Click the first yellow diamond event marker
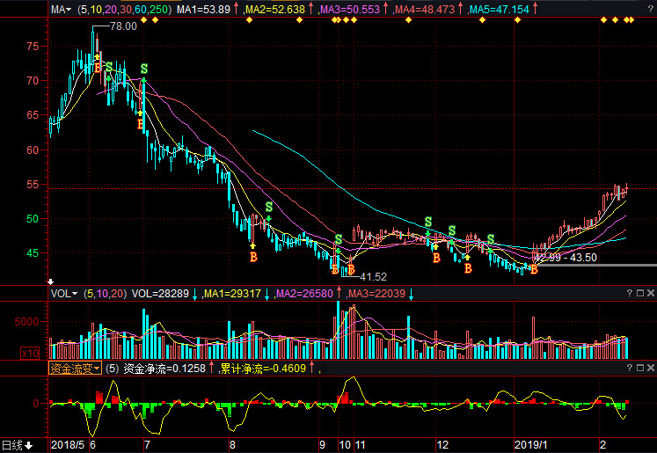Viewport: 657px width, 453px height. click(142, 20)
